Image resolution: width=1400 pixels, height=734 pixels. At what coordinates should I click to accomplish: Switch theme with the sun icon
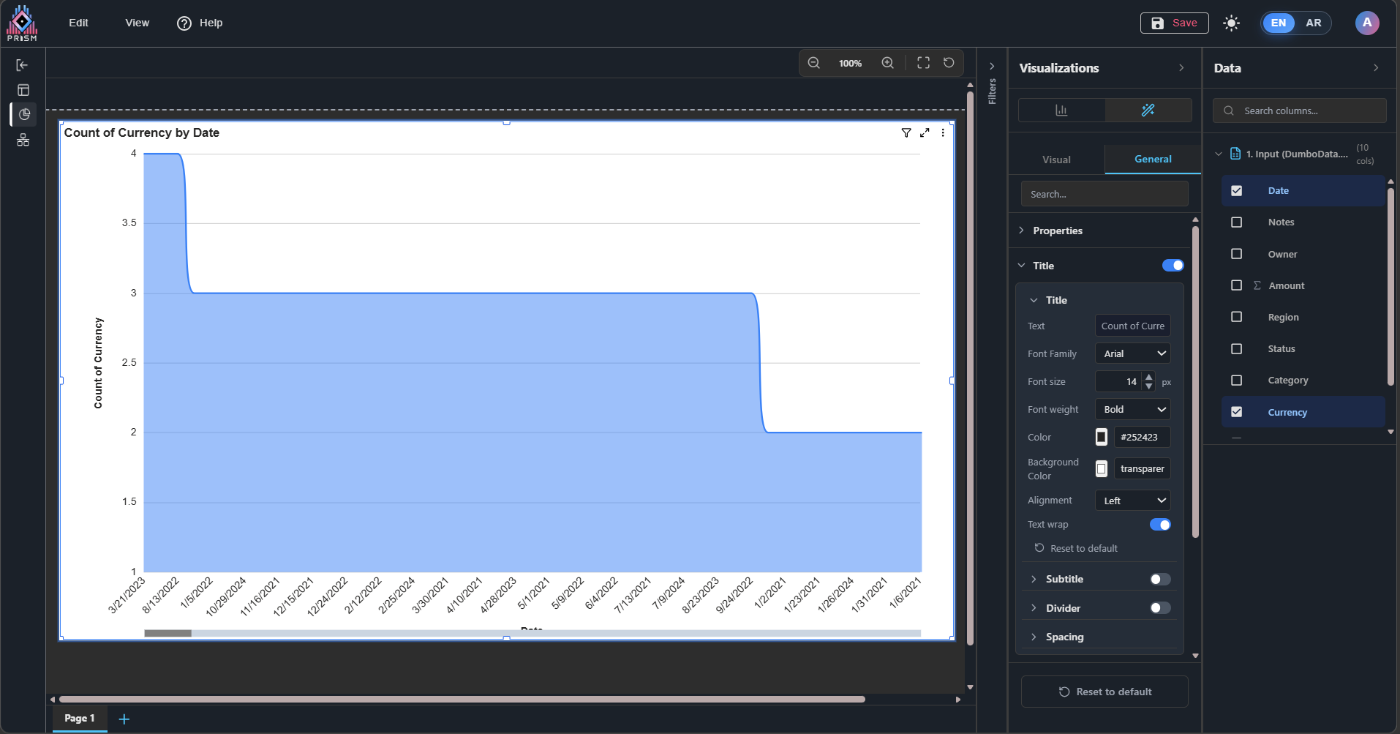(1232, 23)
